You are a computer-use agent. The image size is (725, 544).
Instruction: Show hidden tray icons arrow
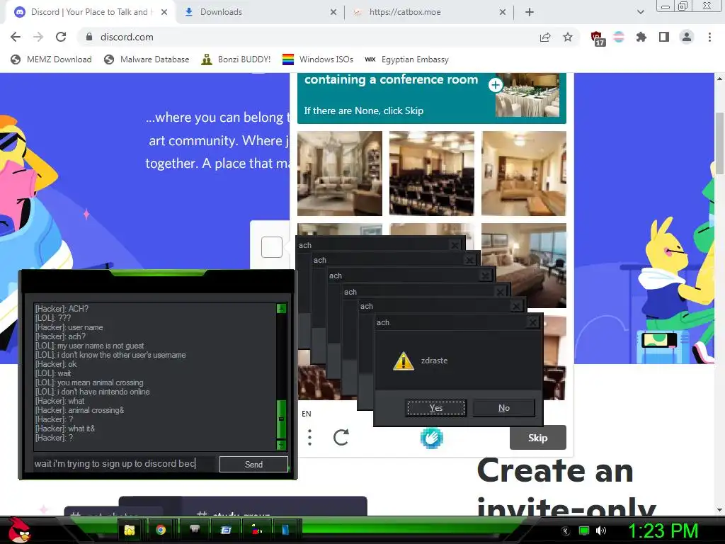tap(566, 531)
